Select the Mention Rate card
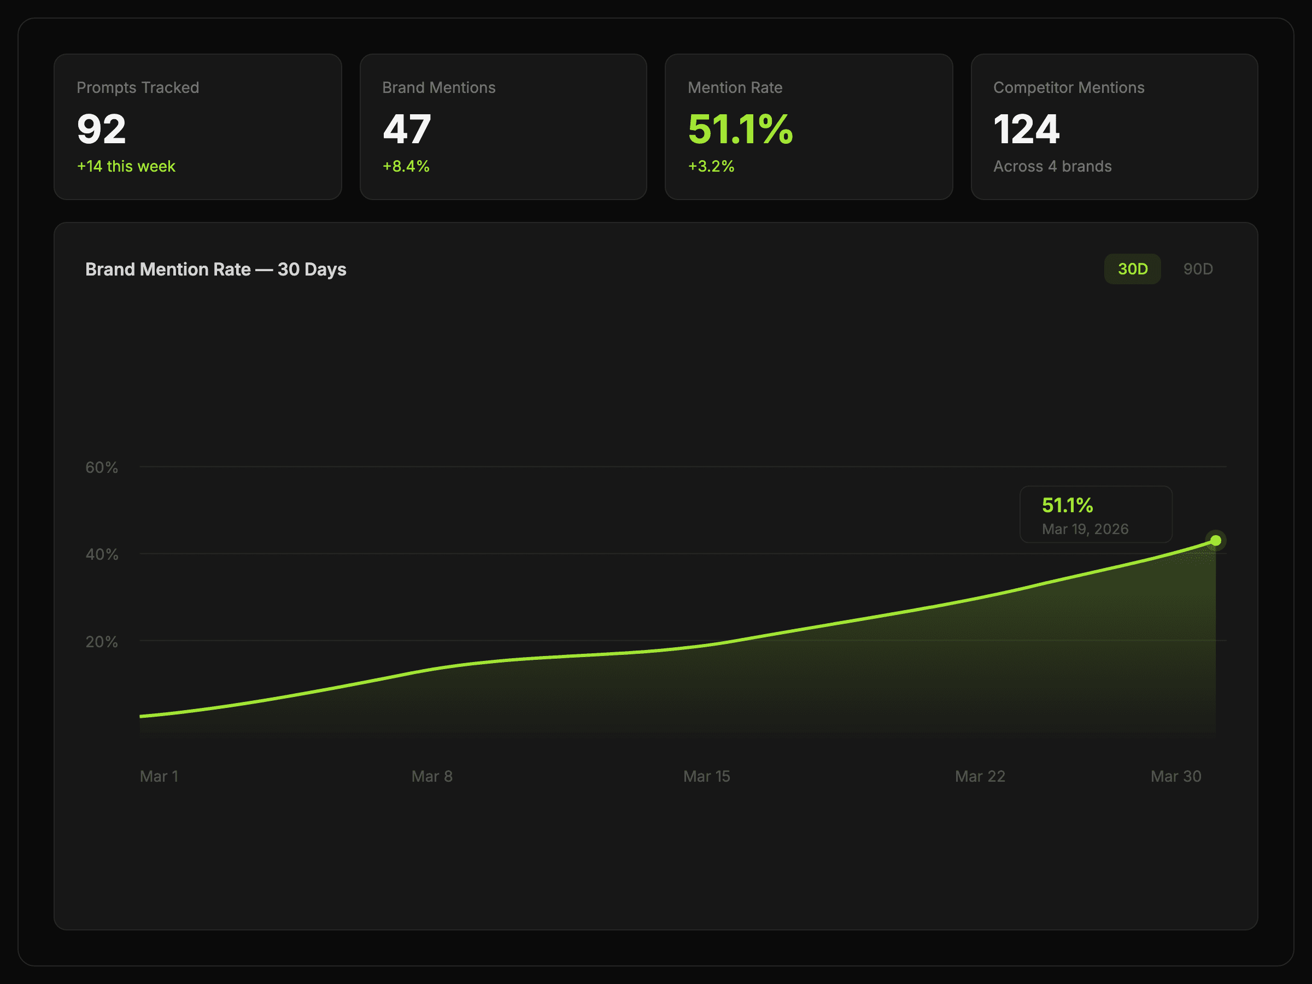1312x984 pixels. (x=809, y=127)
